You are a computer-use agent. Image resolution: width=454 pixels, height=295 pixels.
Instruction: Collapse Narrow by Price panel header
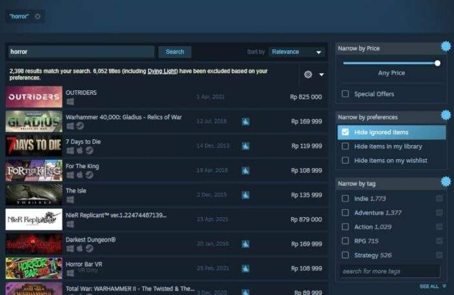[391, 49]
